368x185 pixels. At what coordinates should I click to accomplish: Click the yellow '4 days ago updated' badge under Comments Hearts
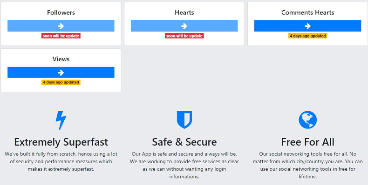(308, 36)
